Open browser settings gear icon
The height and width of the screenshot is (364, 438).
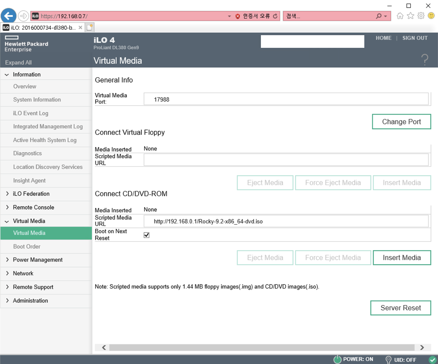[421, 16]
